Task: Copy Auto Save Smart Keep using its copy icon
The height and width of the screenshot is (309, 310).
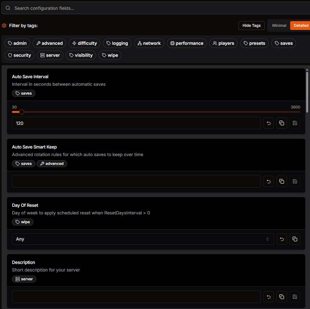Action: click(281, 181)
